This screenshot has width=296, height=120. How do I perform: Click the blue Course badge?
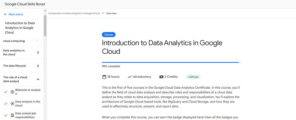point(108,35)
